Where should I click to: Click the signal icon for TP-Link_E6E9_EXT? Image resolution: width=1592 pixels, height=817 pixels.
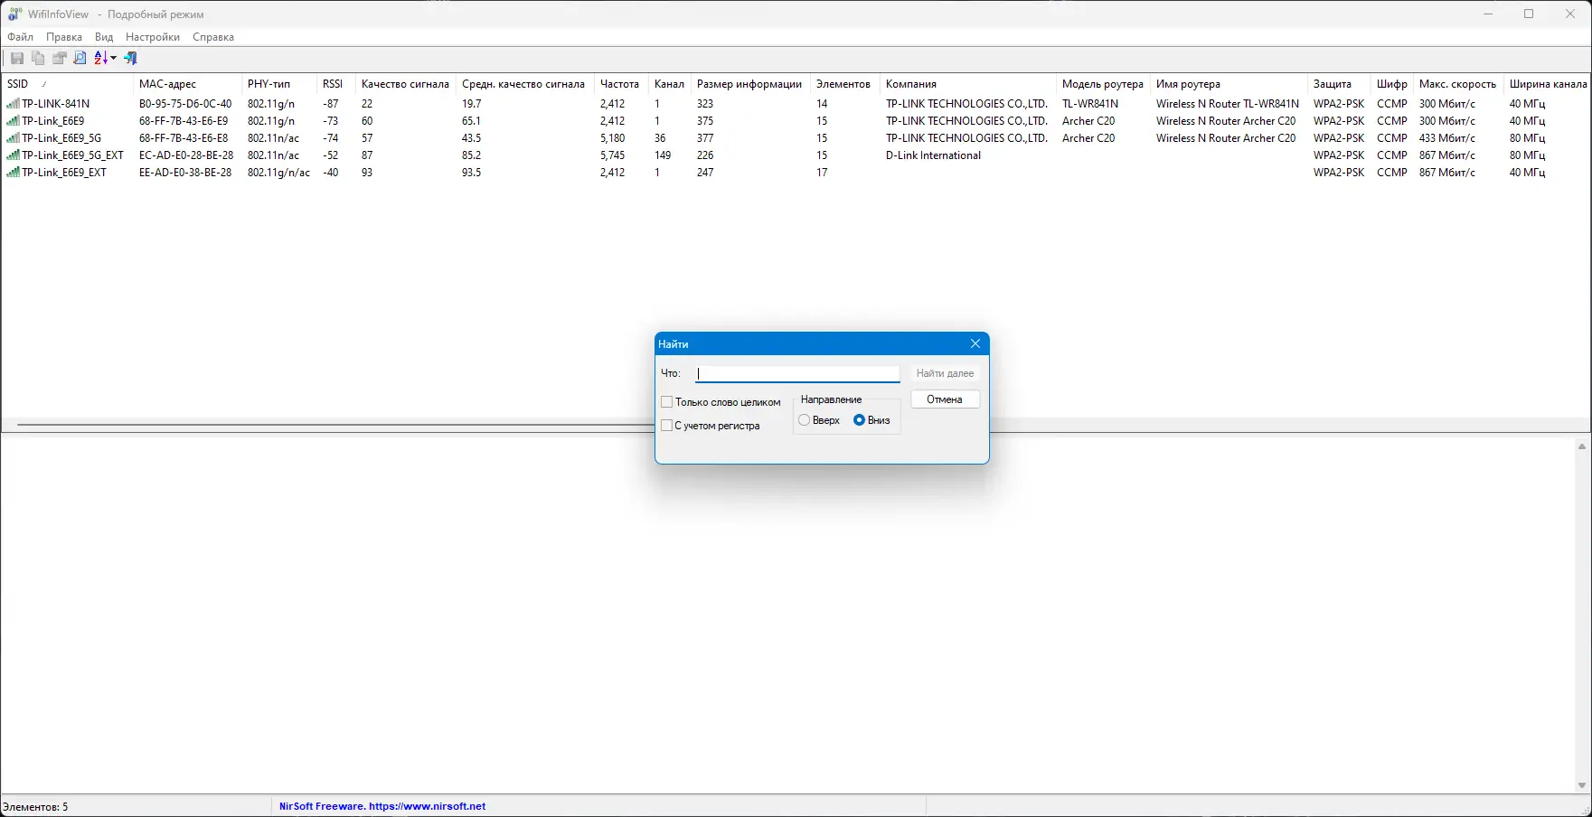point(13,173)
